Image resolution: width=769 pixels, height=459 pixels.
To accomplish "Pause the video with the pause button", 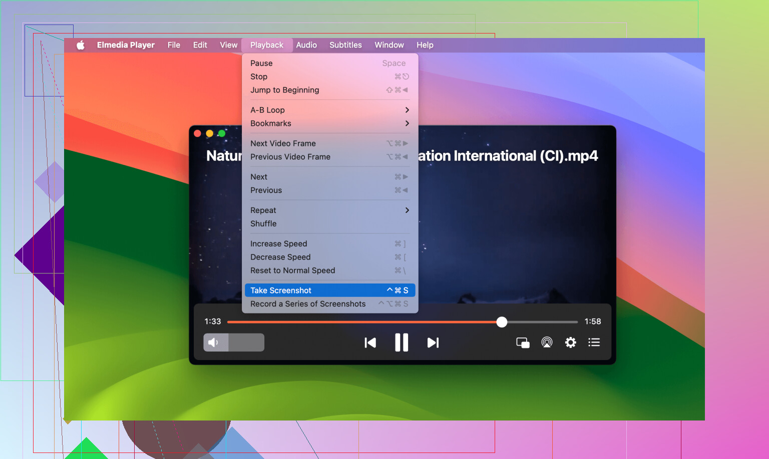I will click(402, 342).
